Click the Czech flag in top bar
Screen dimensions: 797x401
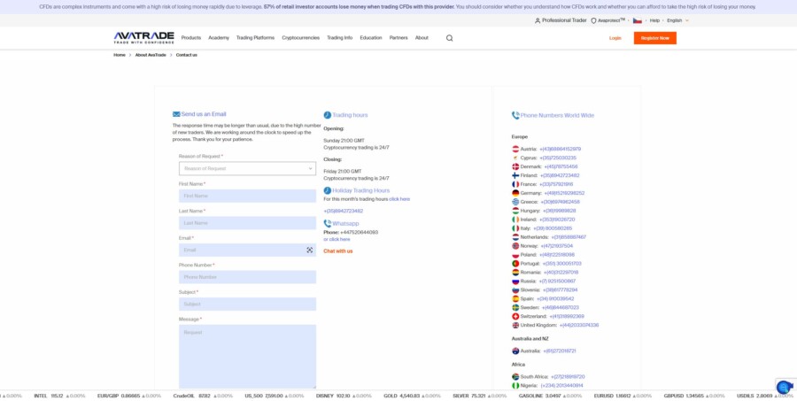tap(638, 21)
